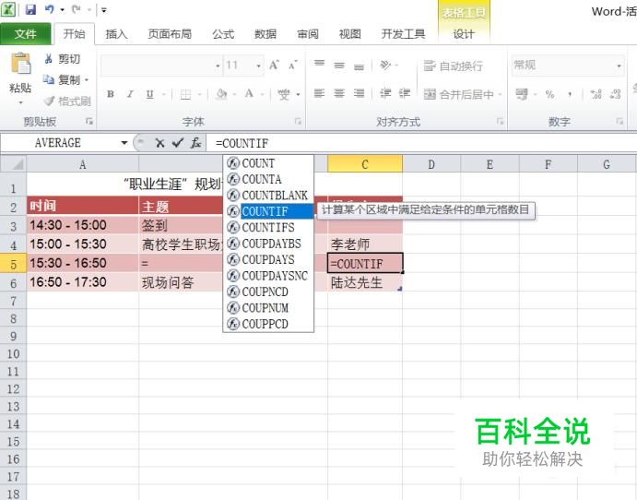Click the top align icon
The width and height of the screenshot is (637, 500).
click(x=319, y=65)
